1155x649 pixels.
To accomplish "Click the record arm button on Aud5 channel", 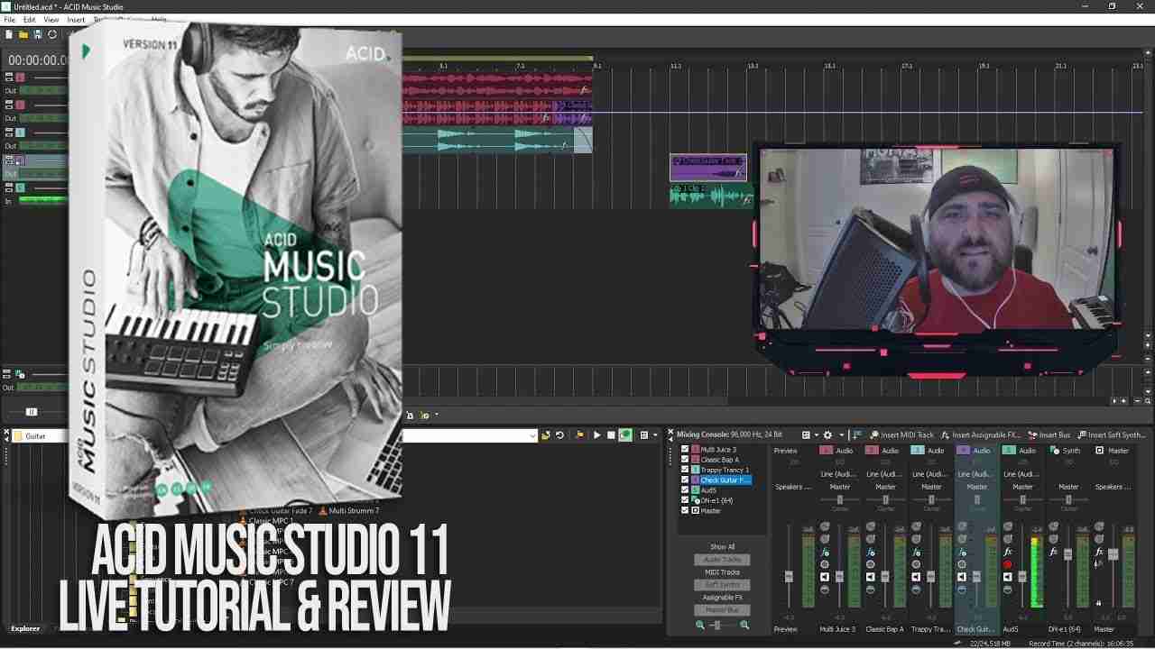I will 1008,565.
